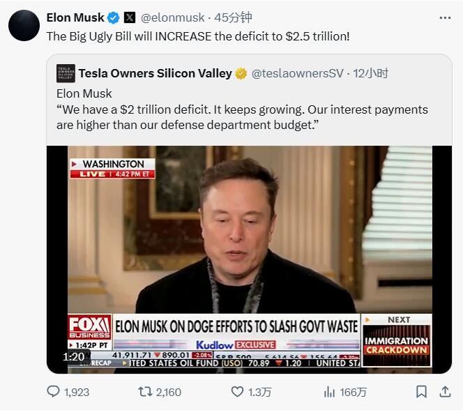Click the gold verified badge of Tesla Owners

tap(241, 73)
